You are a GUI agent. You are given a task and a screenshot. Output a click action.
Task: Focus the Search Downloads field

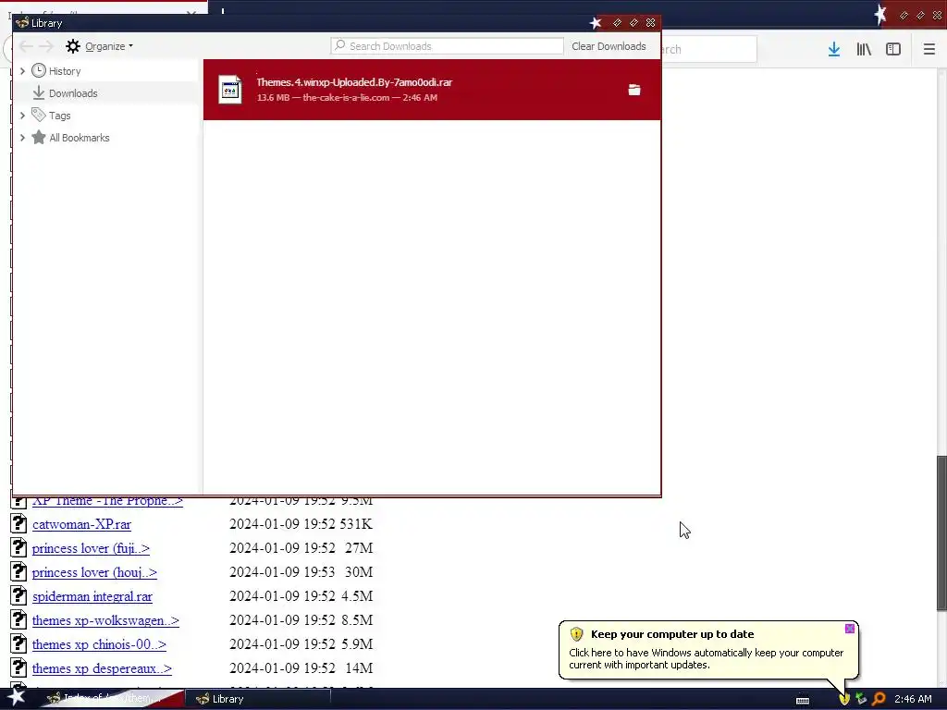[447, 46]
